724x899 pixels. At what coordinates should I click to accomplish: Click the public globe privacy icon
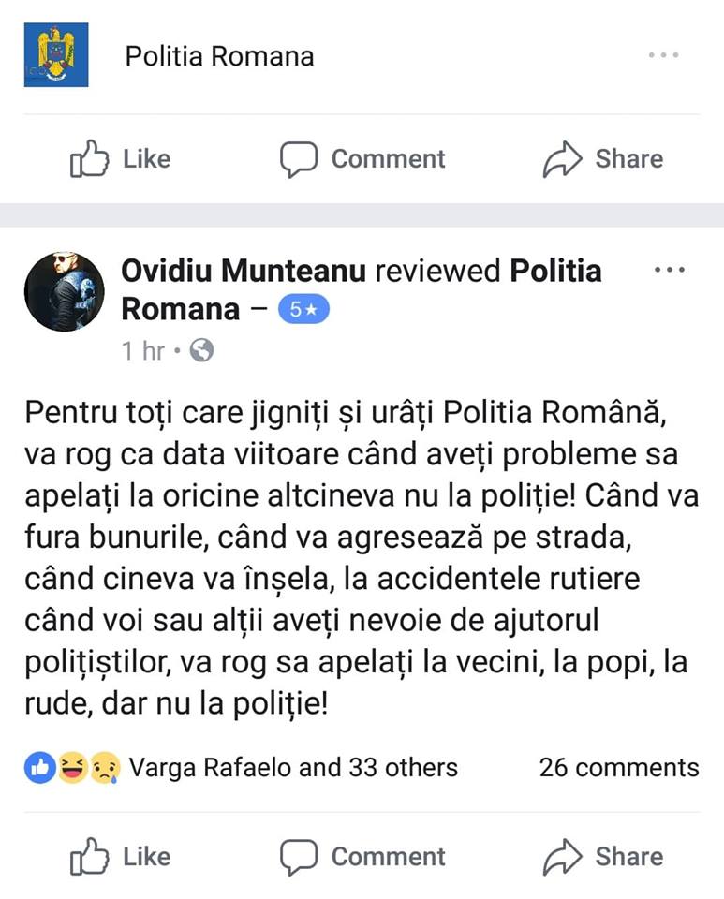[201, 350]
